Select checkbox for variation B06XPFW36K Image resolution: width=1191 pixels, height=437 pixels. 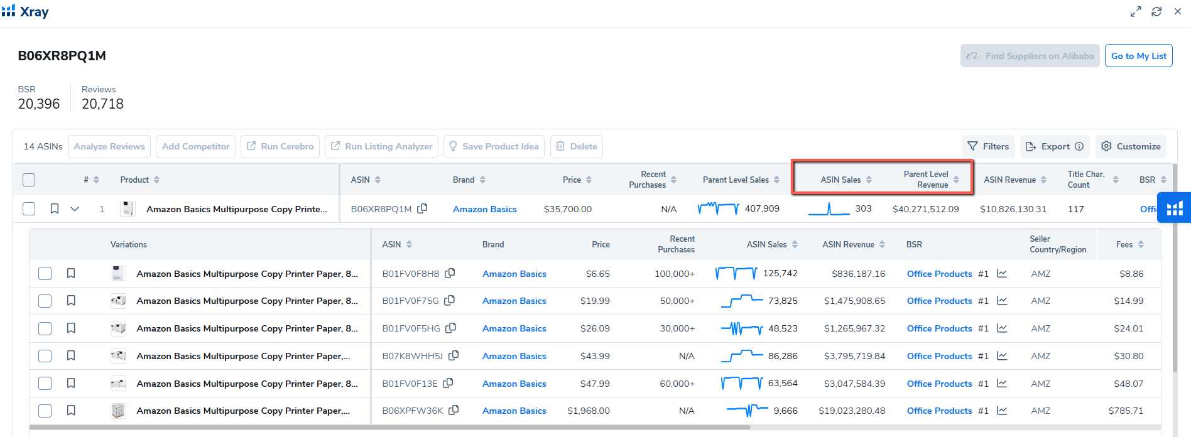pyautogui.click(x=45, y=411)
